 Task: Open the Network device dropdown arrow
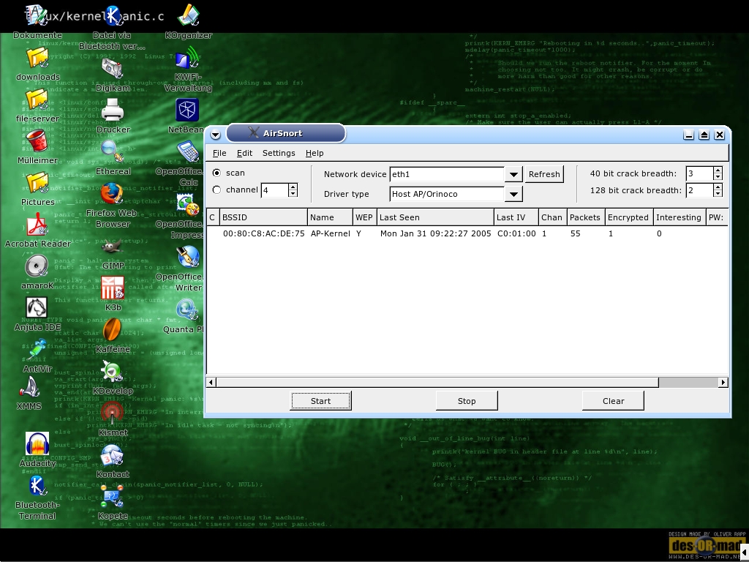click(513, 174)
